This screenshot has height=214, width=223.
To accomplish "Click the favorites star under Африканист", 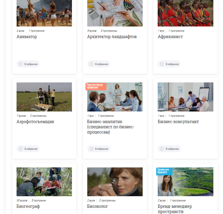I will pos(162,64).
